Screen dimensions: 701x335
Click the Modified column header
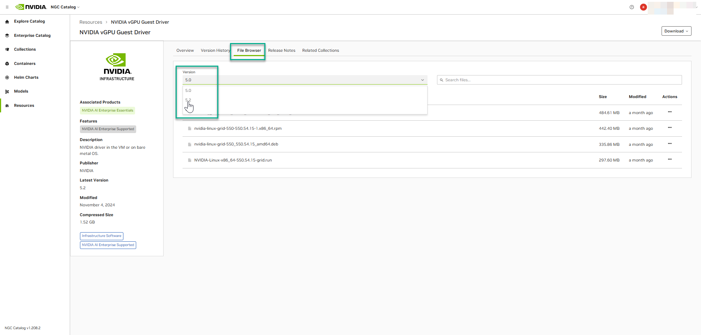click(x=637, y=97)
